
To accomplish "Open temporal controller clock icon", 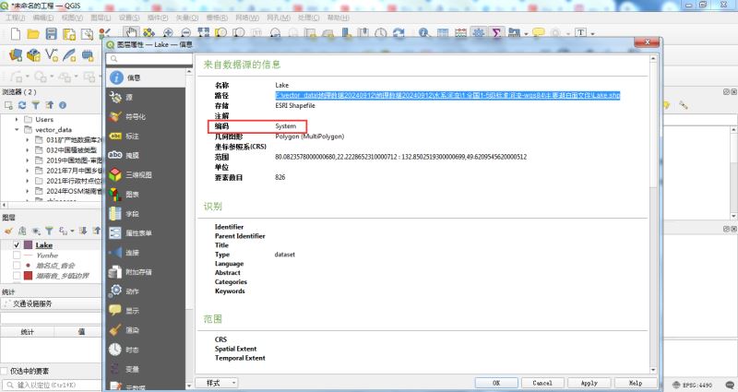I will click(x=380, y=32).
